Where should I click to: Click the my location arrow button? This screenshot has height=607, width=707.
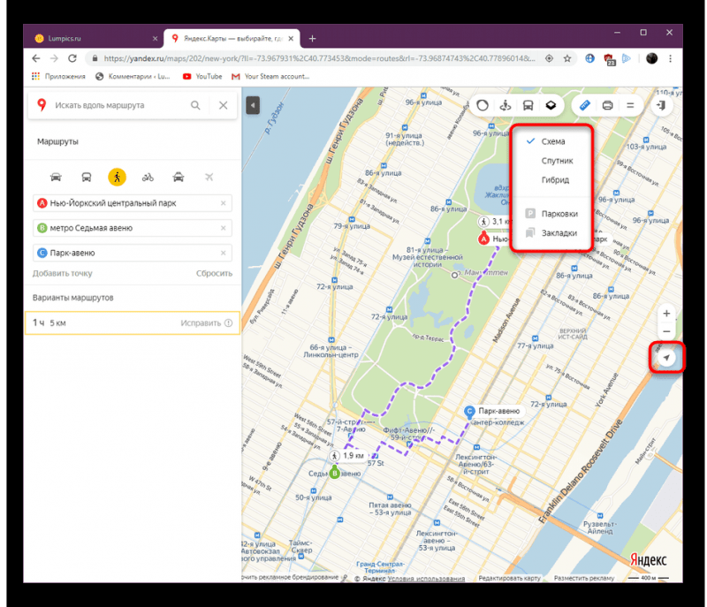click(666, 358)
